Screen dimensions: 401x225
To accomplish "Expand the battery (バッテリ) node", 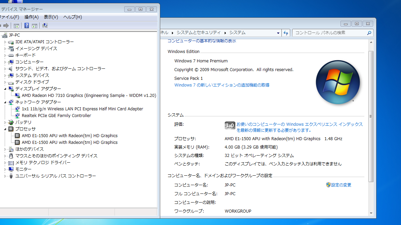I will point(5,122).
